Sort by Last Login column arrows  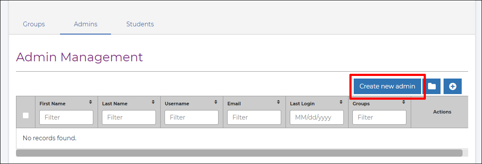[x=341, y=102]
